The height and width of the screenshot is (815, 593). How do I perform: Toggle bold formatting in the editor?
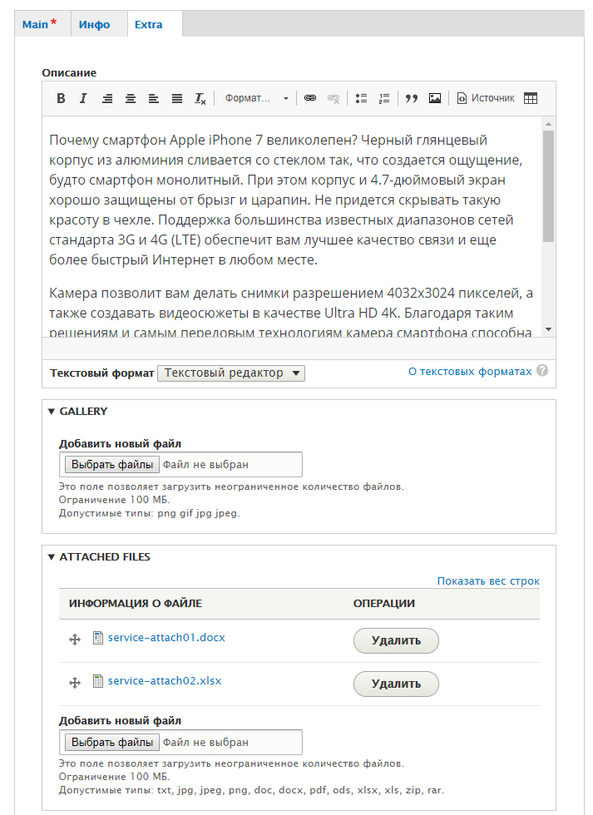click(x=61, y=98)
